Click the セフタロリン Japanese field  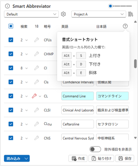112,124
